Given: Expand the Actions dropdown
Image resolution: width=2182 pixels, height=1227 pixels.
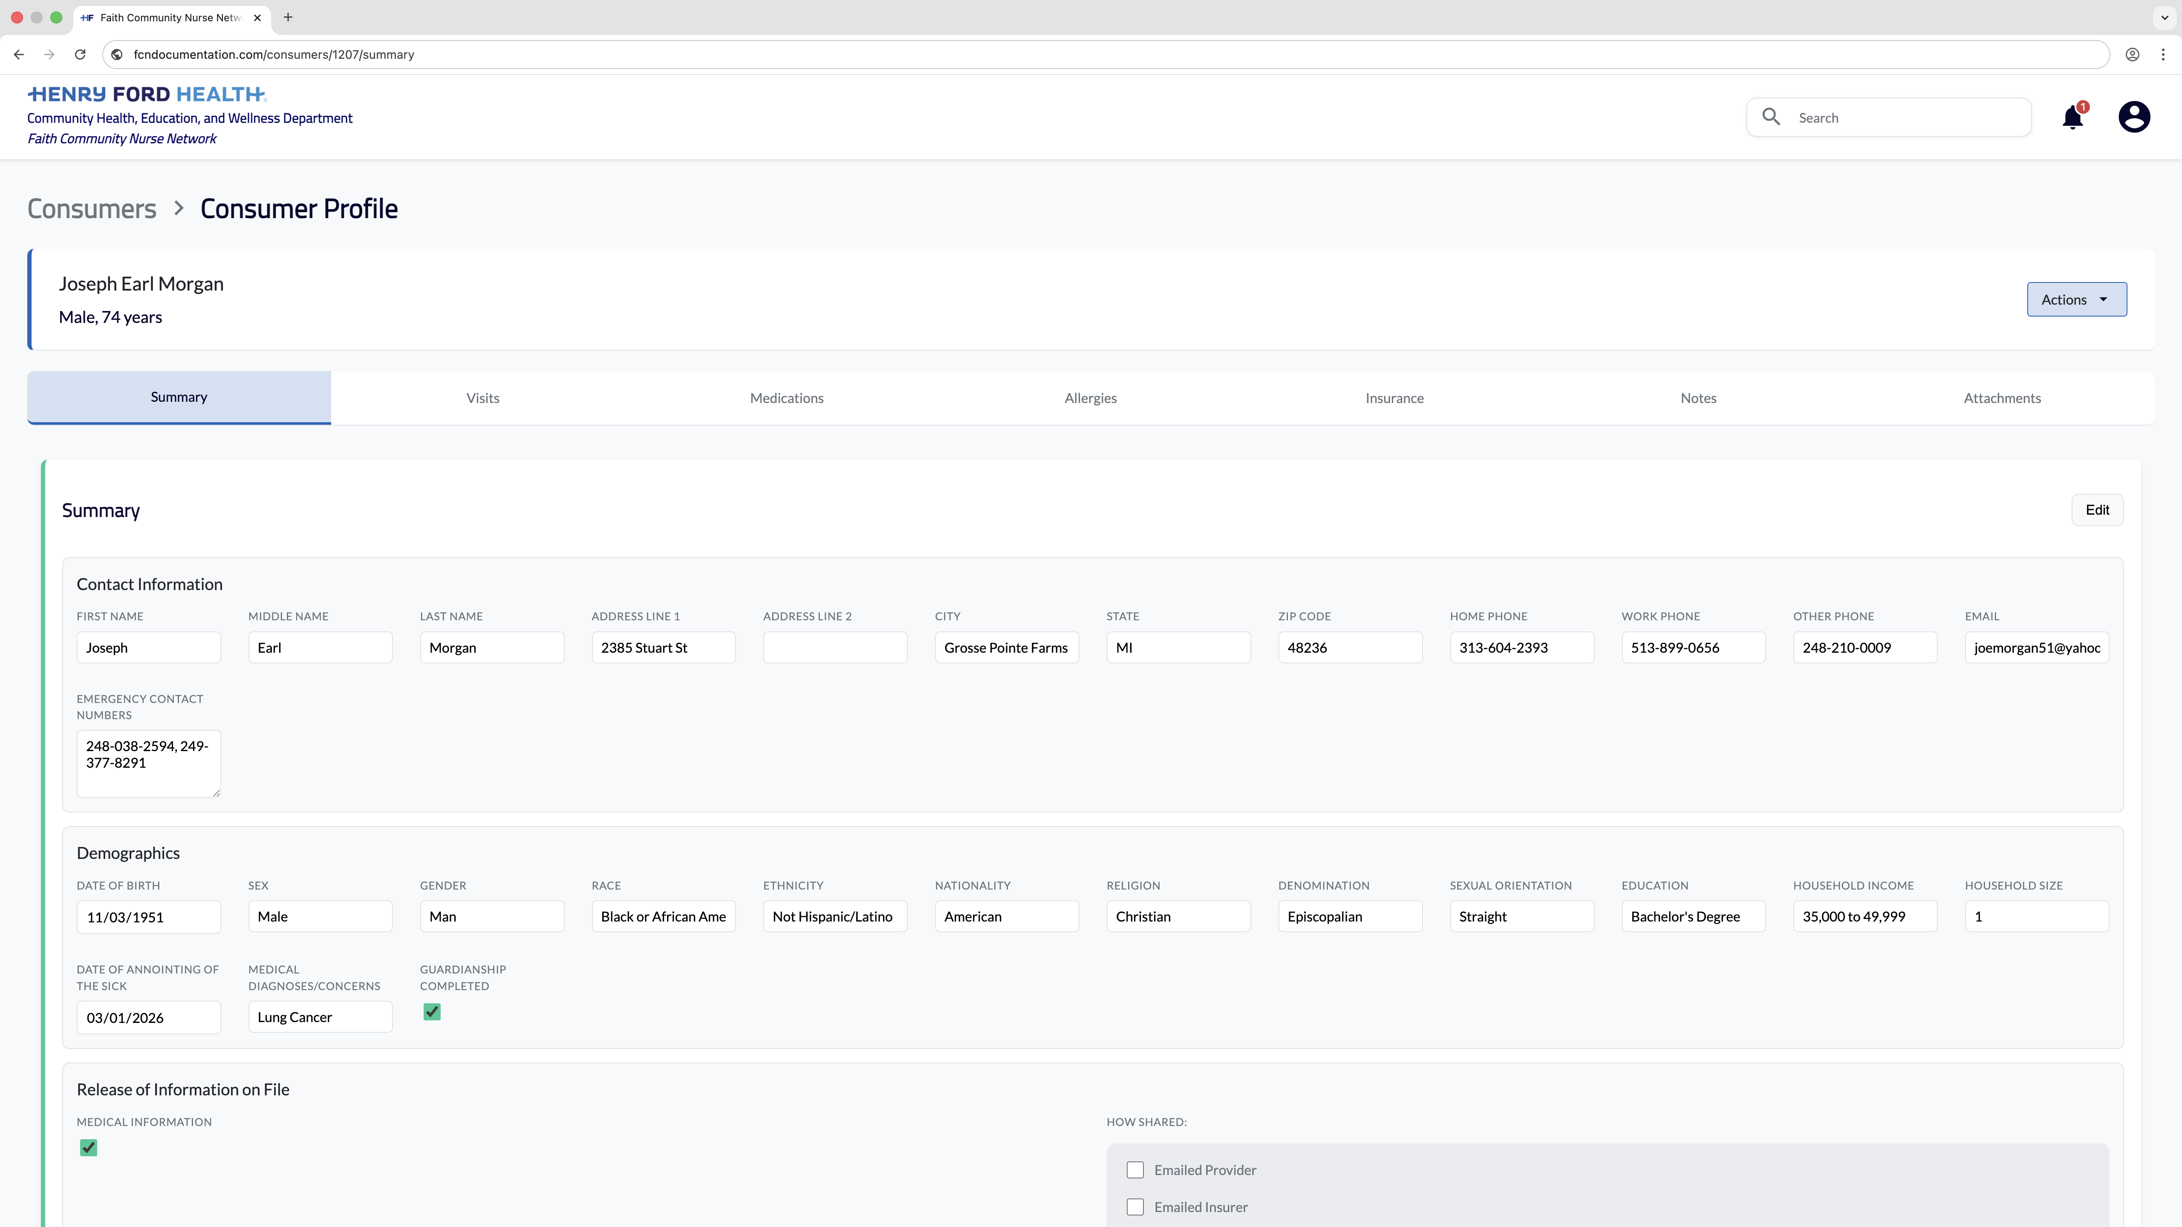Looking at the screenshot, I should pyautogui.click(x=2076, y=299).
